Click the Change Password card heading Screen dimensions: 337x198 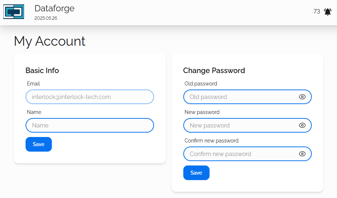tap(214, 71)
